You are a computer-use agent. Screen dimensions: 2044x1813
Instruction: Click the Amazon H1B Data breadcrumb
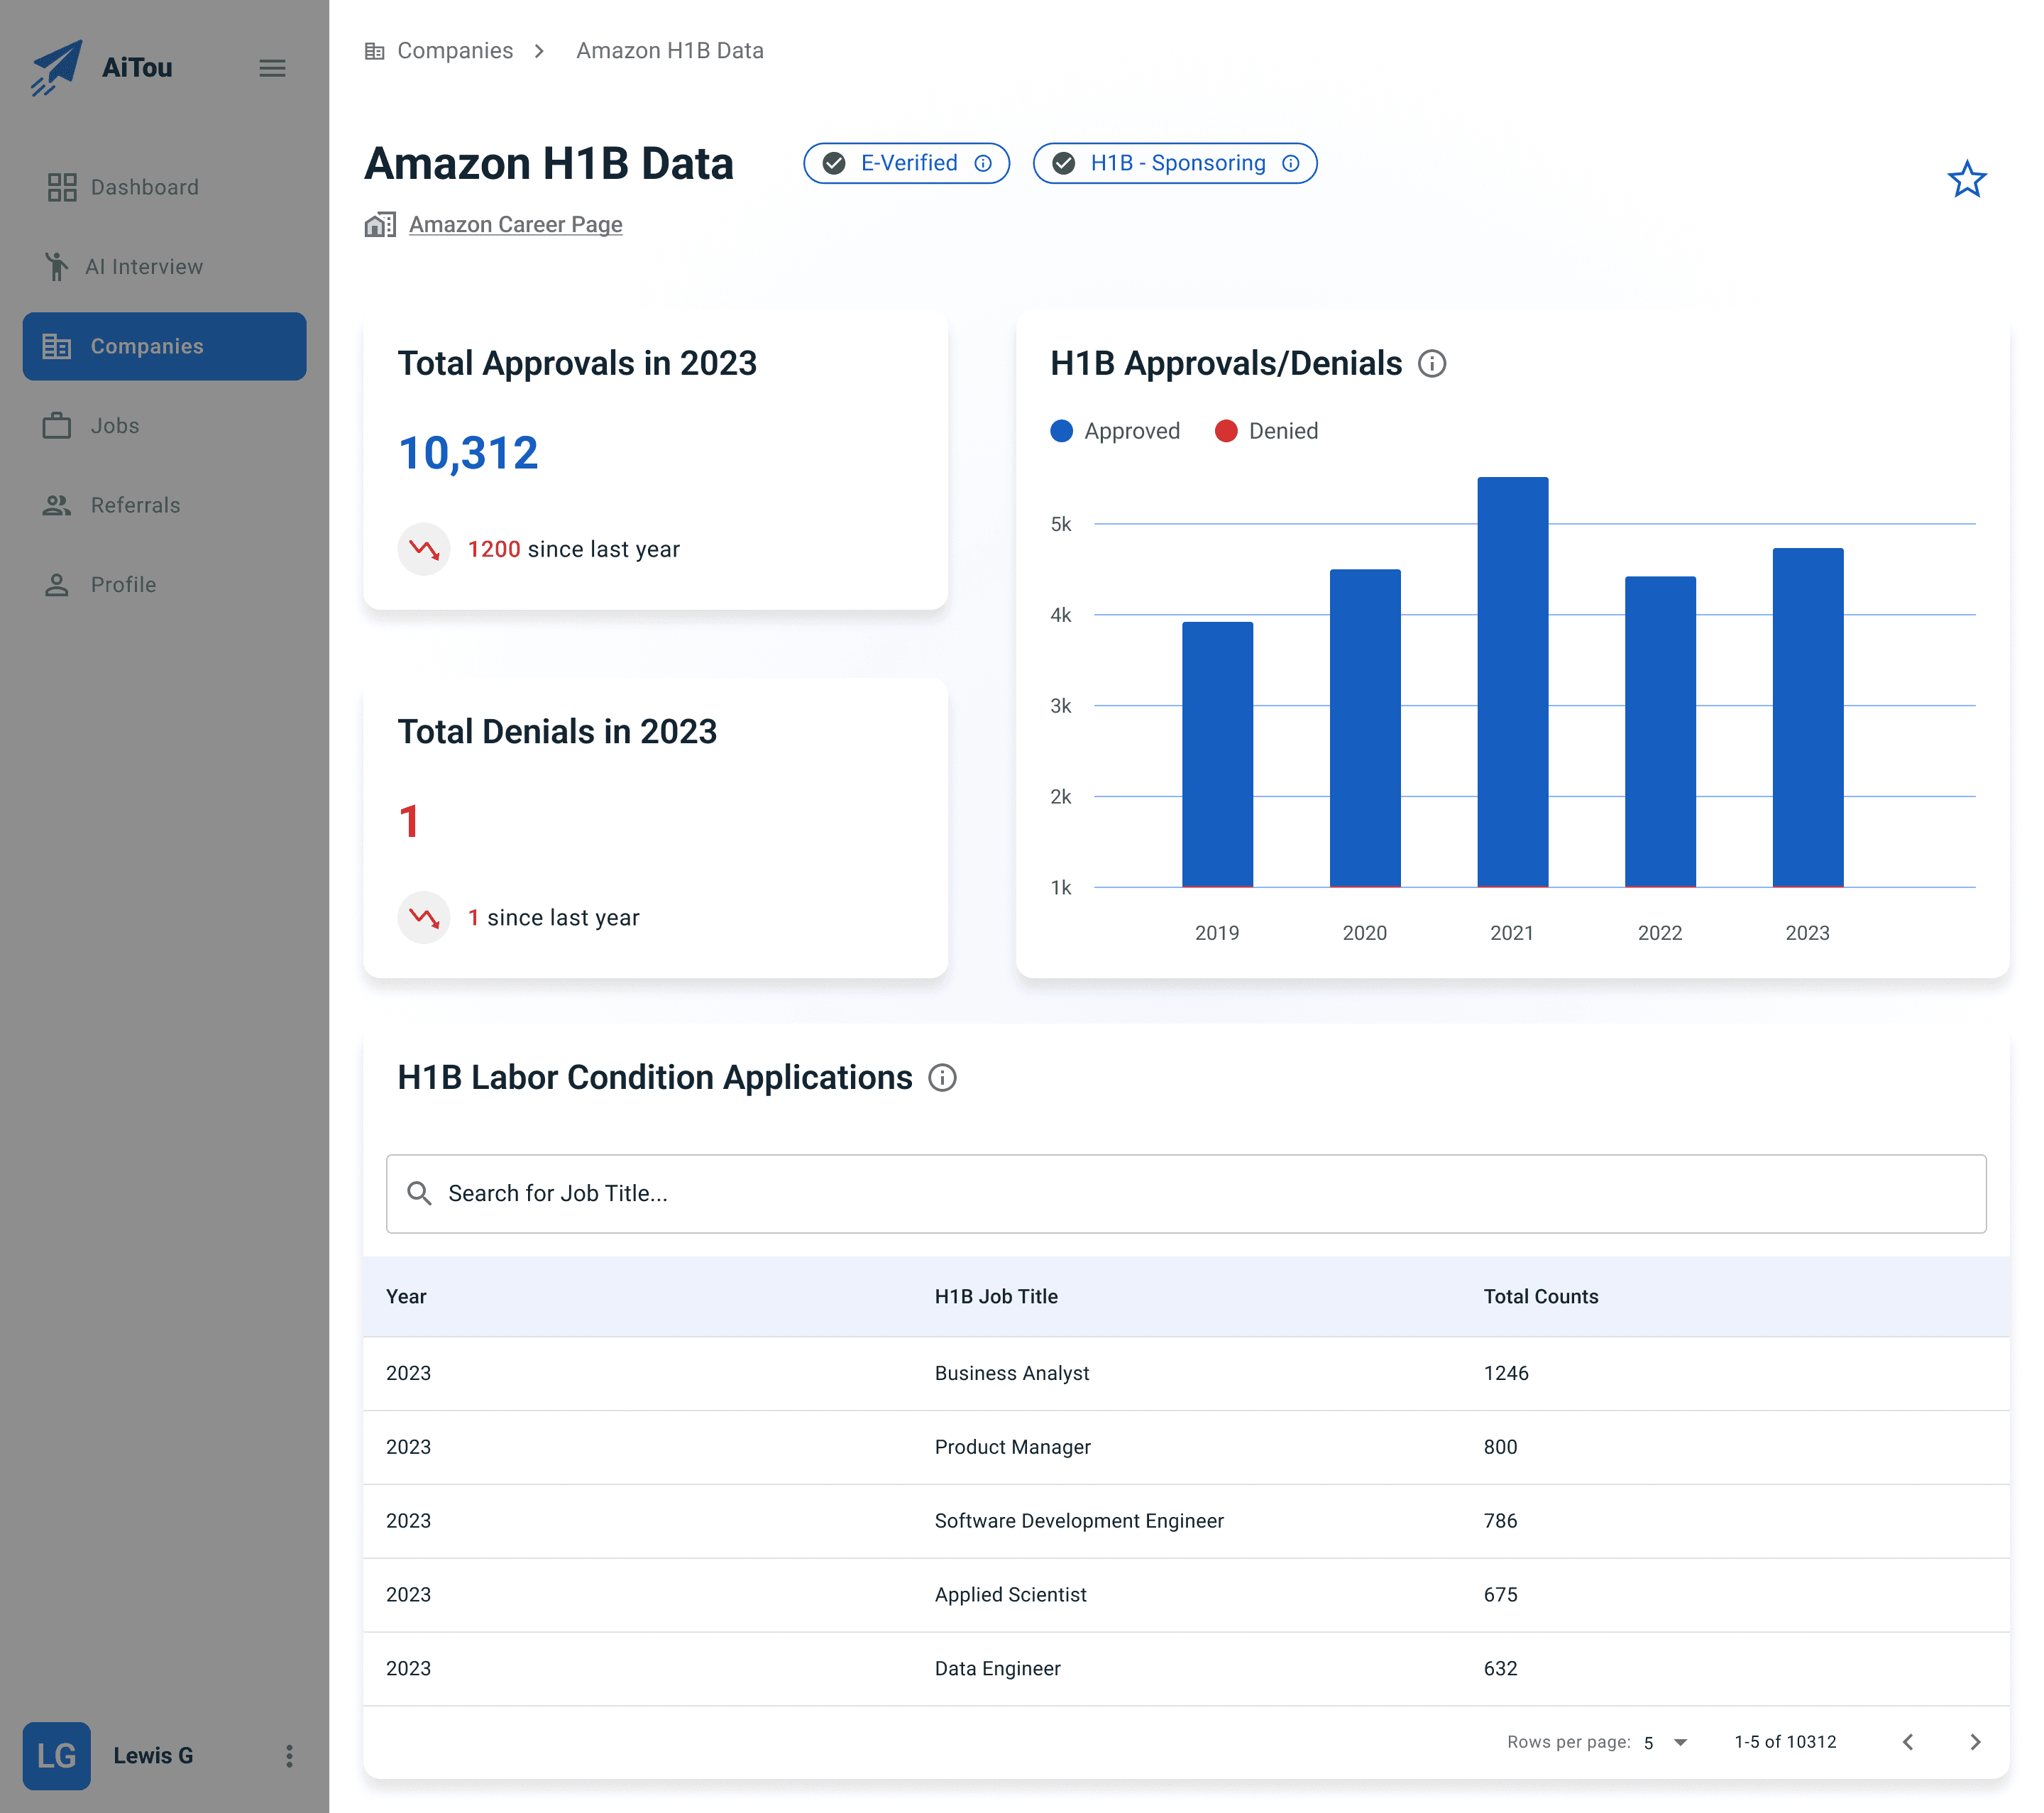click(x=670, y=51)
